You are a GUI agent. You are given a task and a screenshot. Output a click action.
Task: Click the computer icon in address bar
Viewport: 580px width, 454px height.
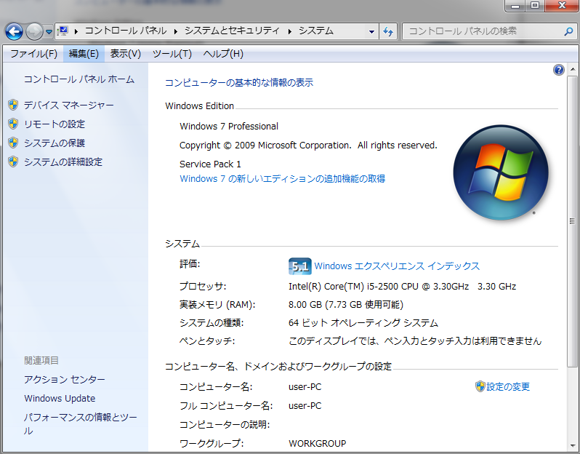[x=63, y=31]
